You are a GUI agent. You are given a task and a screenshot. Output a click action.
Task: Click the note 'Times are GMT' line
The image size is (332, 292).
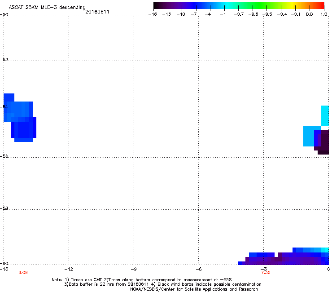(142, 280)
